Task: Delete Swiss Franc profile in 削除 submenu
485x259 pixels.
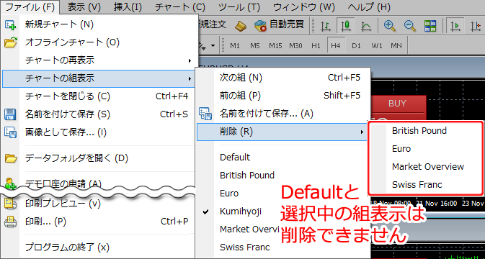Action: tap(425, 185)
